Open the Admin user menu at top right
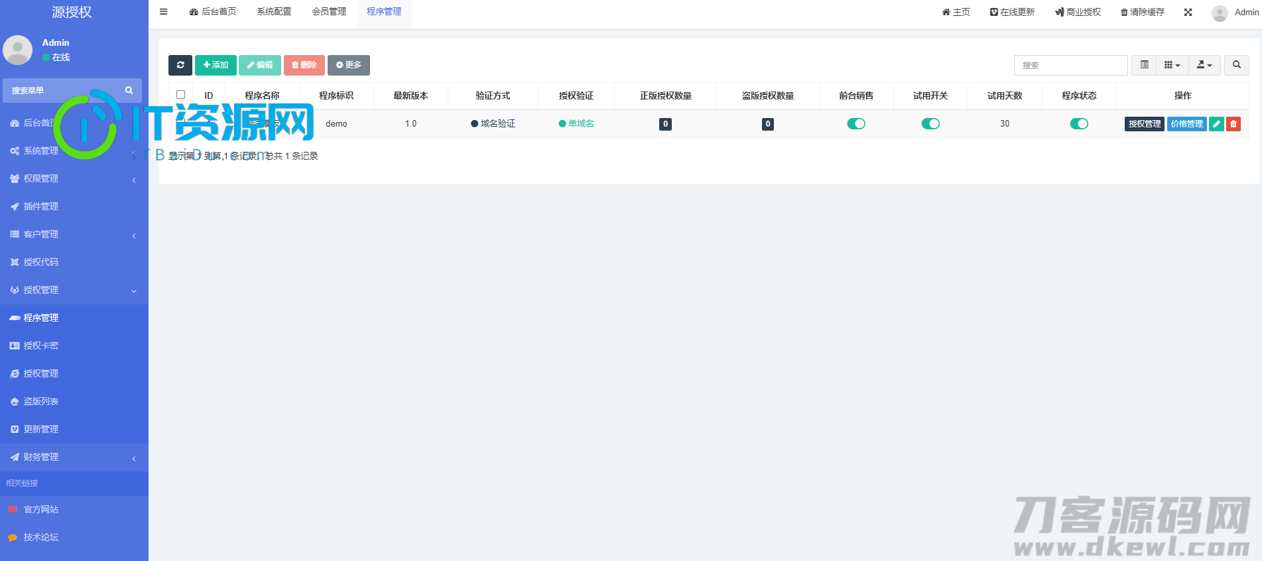 (1235, 12)
